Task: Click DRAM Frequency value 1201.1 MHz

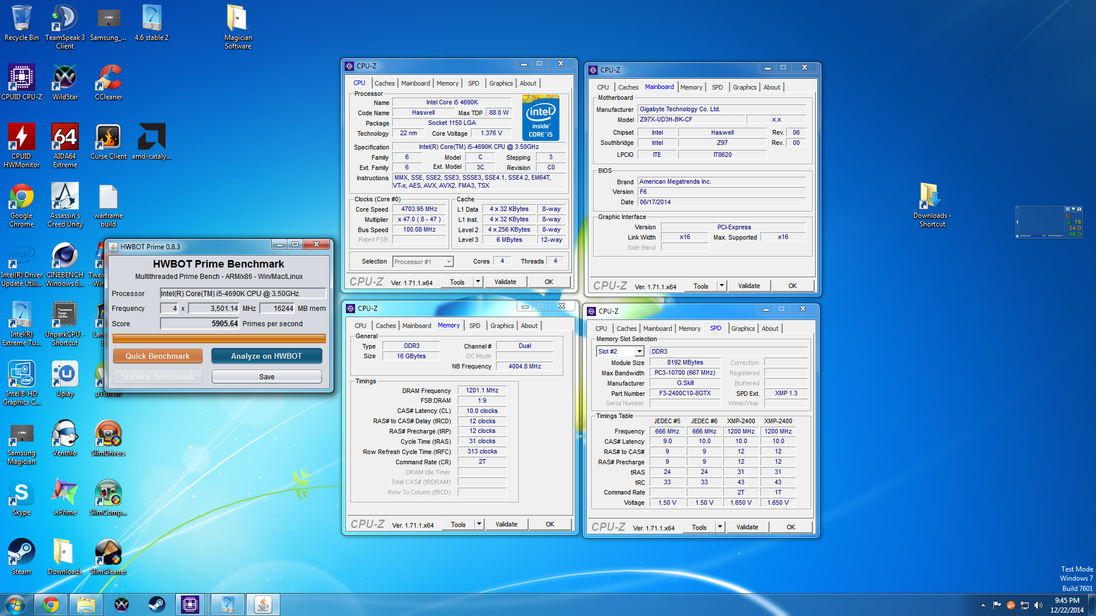Action: tap(482, 391)
